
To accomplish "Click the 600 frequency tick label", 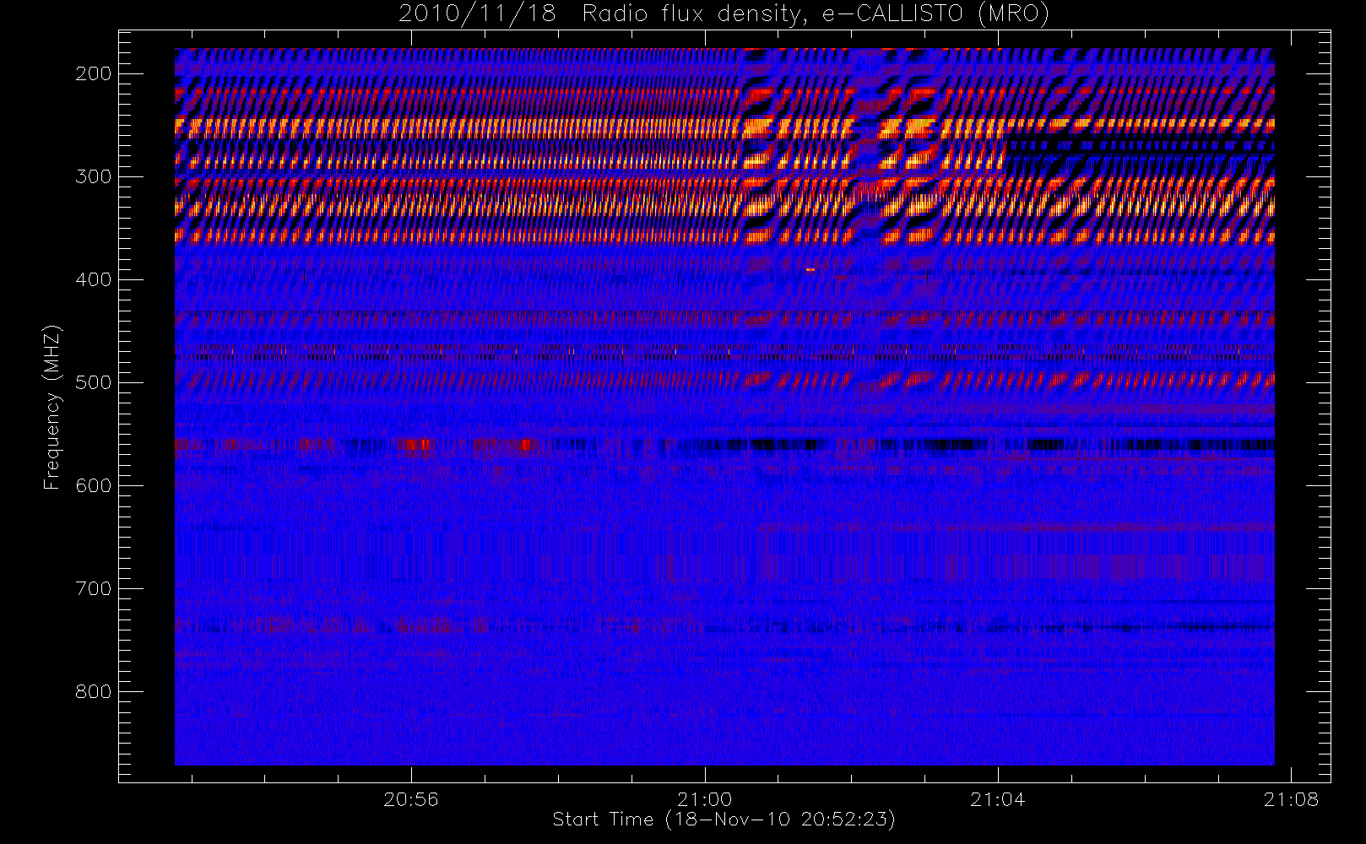I will click(x=93, y=485).
